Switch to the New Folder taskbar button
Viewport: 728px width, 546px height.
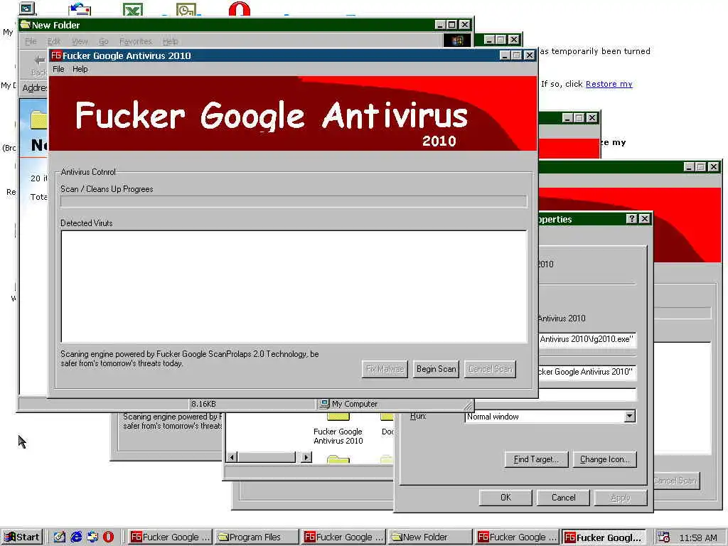coord(430,537)
